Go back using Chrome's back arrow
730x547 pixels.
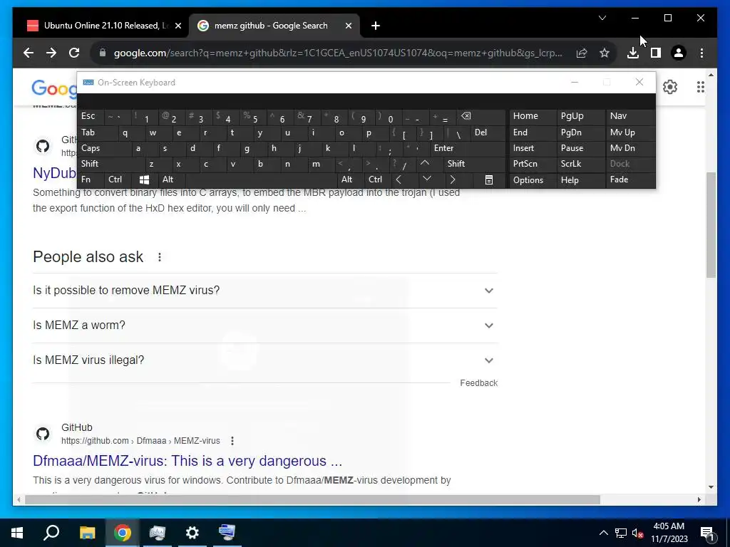tap(29, 53)
